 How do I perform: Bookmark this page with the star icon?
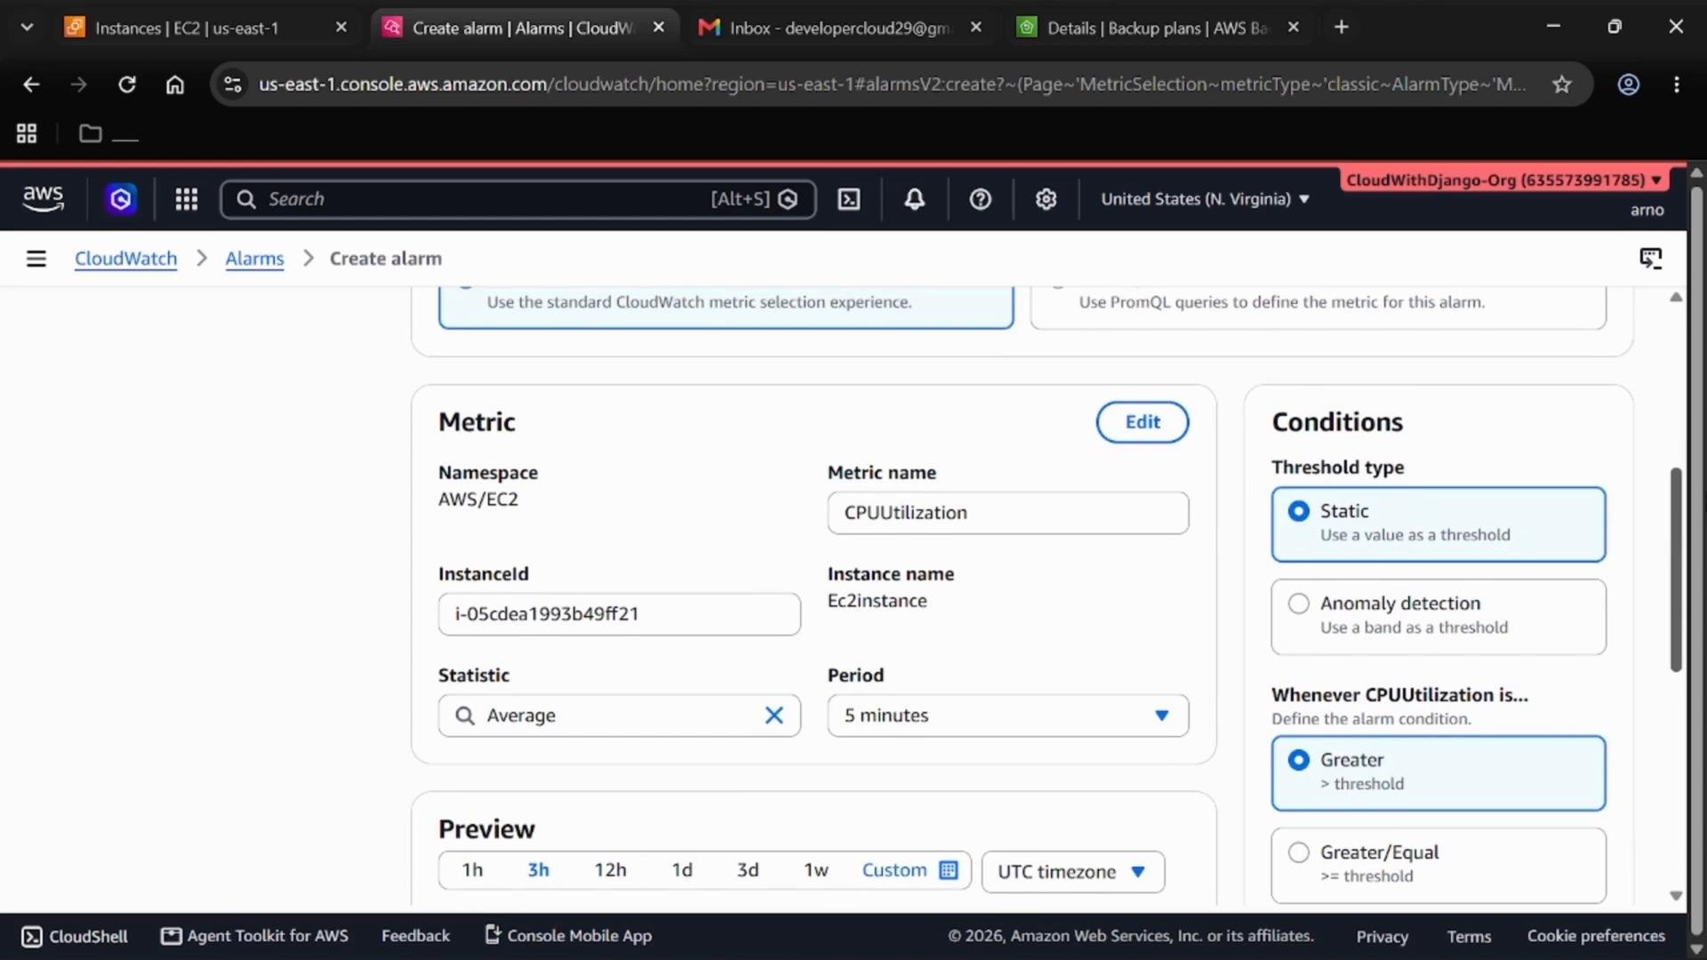(1562, 84)
